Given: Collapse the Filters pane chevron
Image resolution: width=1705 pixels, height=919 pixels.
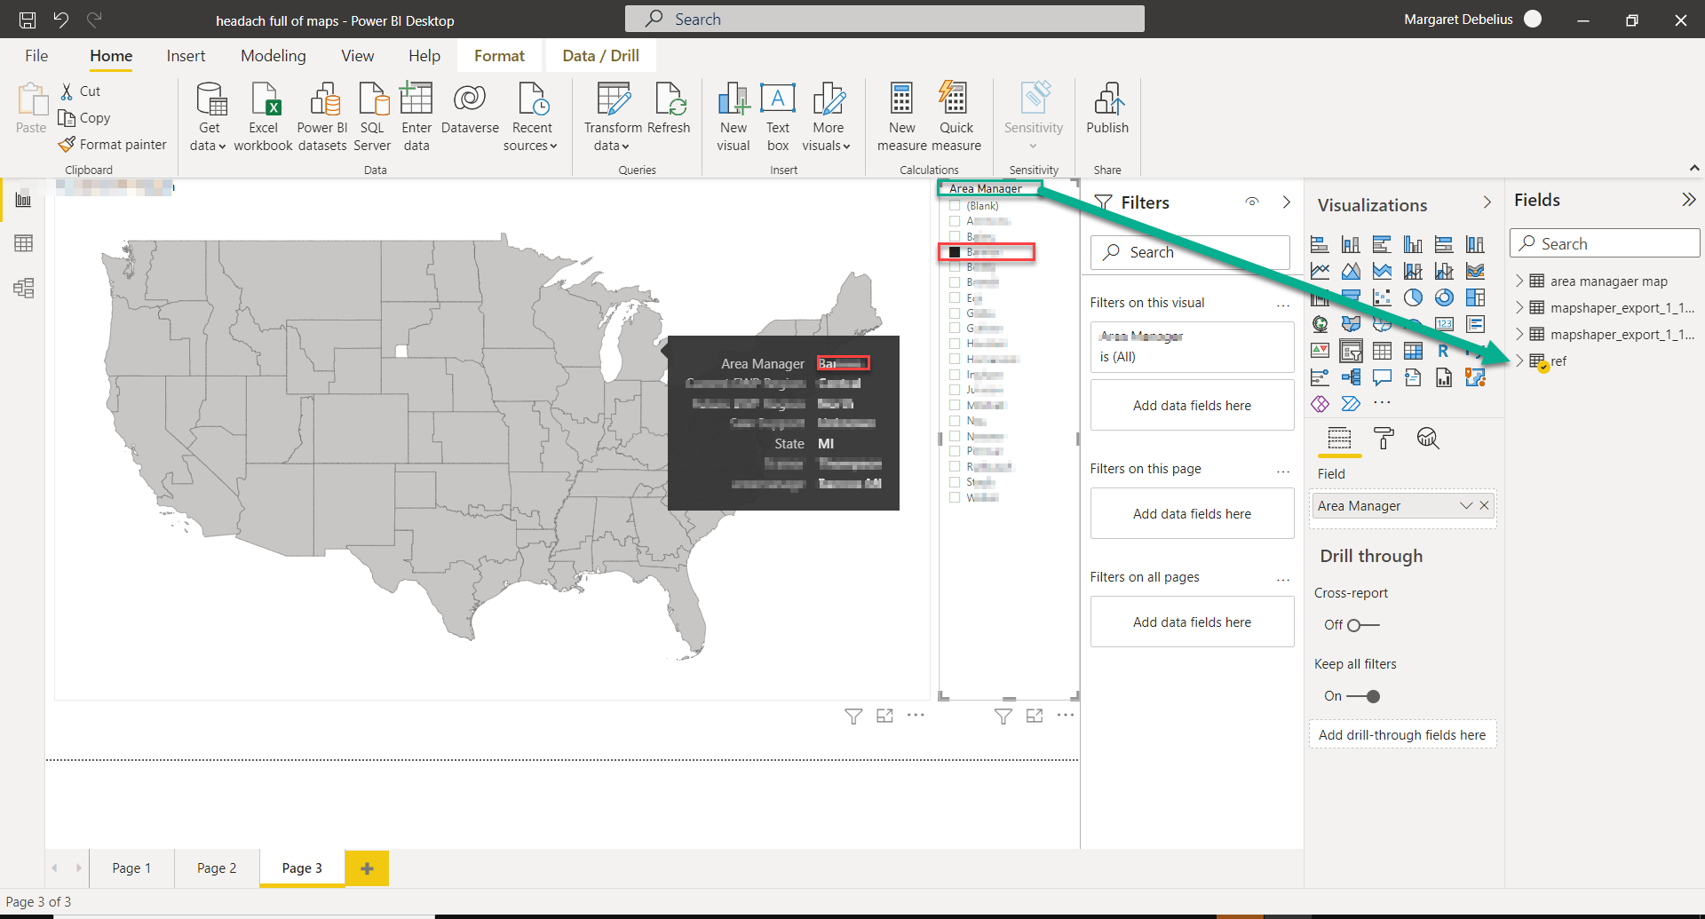Looking at the screenshot, I should point(1287,202).
